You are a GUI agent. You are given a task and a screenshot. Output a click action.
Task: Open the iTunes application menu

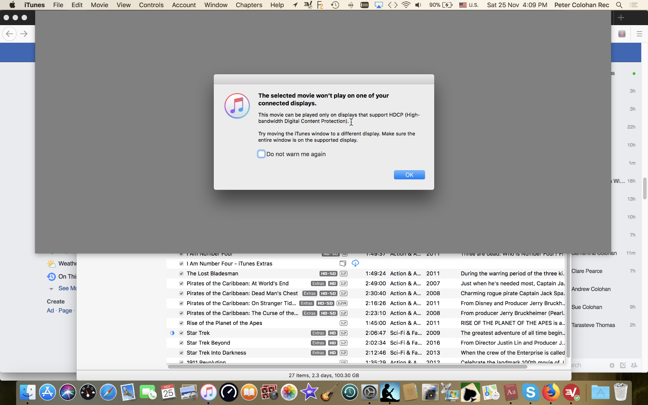(34, 5)
